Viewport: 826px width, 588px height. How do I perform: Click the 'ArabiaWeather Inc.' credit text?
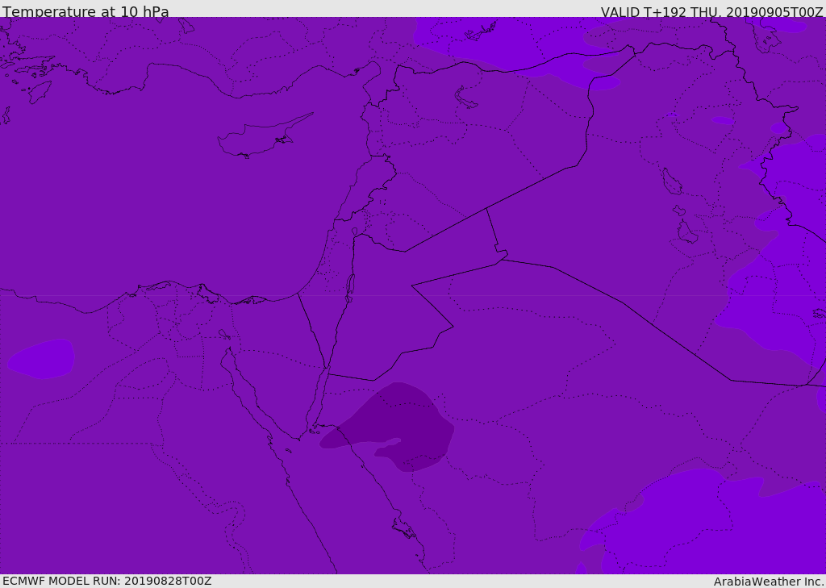click(x=769, y=582)
